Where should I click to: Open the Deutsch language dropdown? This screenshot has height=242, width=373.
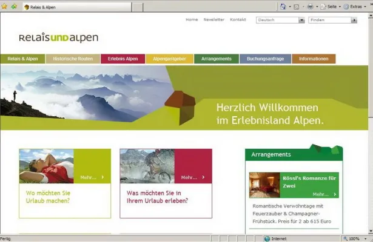[280, 20]
